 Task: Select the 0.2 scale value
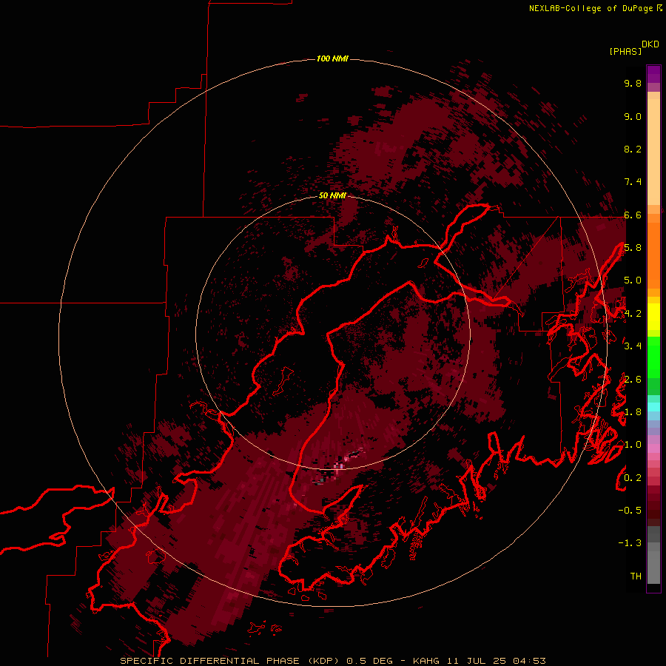633,478
